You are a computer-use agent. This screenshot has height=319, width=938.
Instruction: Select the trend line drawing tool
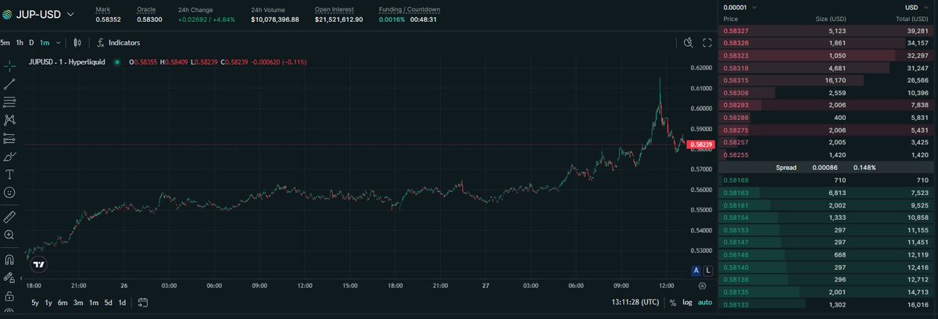point(9,83)
